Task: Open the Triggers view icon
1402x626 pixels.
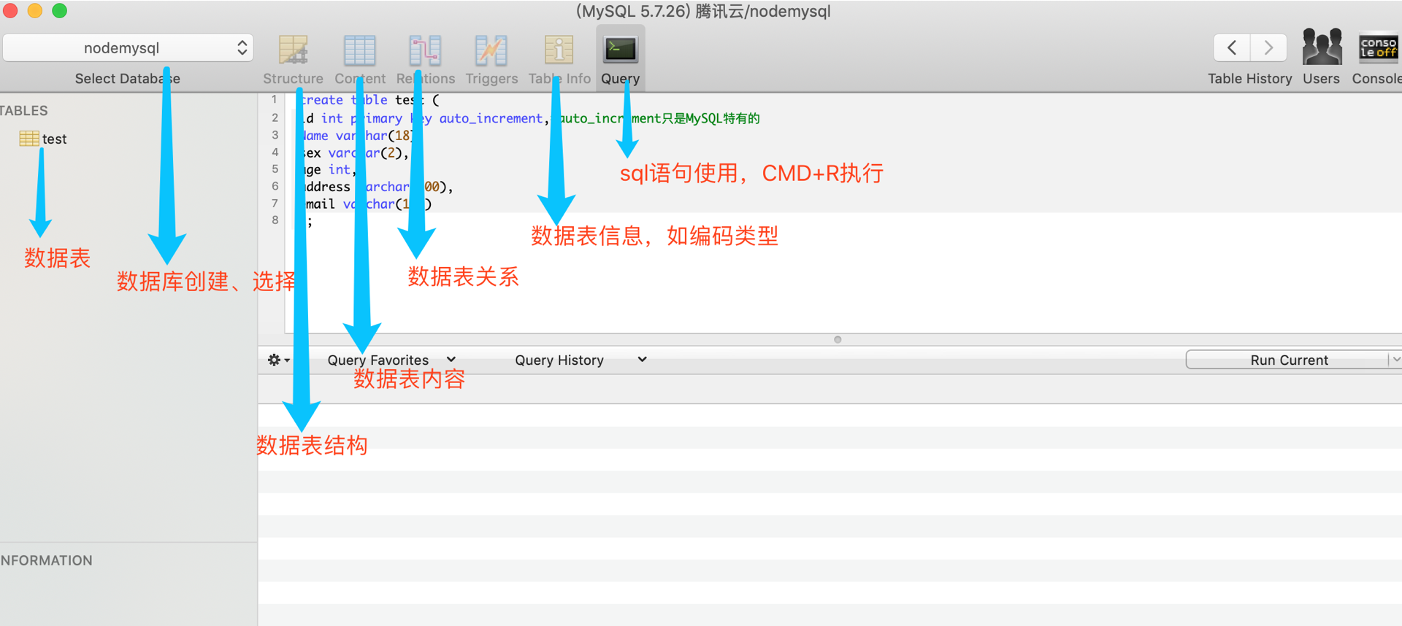Action: 491,50
